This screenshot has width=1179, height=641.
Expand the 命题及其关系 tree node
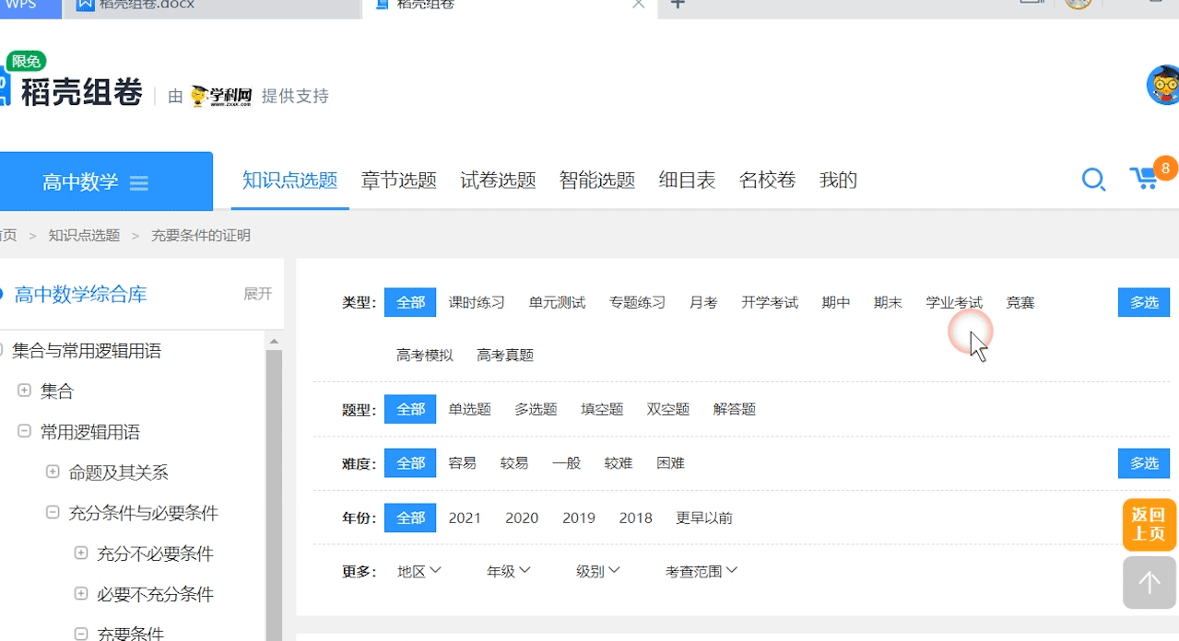(53, 472)
